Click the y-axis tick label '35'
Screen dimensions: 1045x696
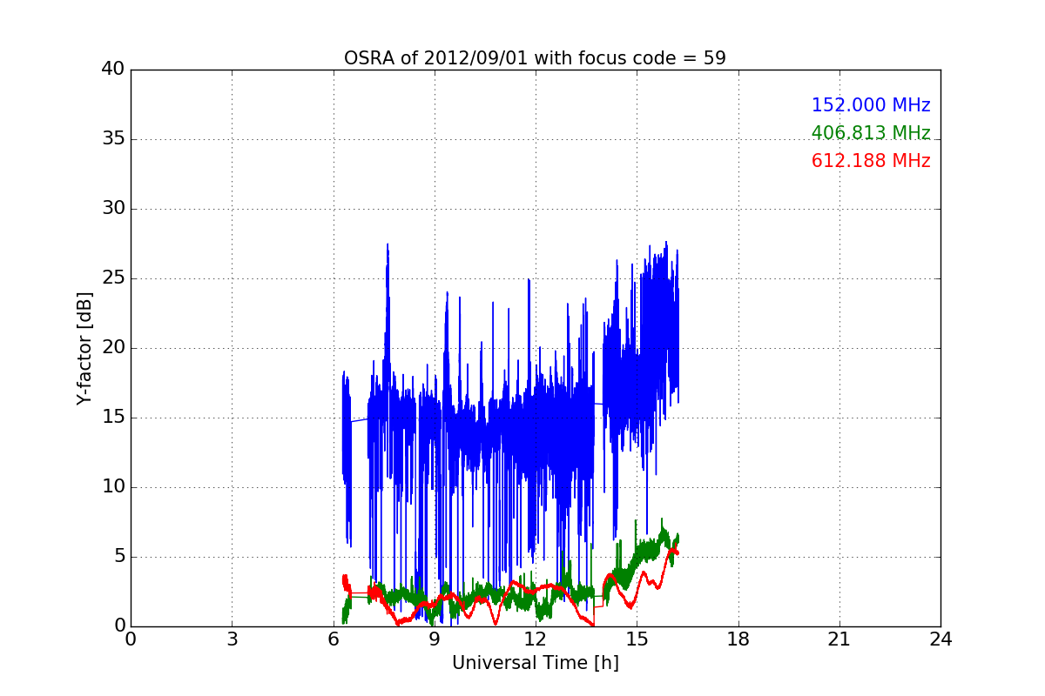(x=113, y=139)
